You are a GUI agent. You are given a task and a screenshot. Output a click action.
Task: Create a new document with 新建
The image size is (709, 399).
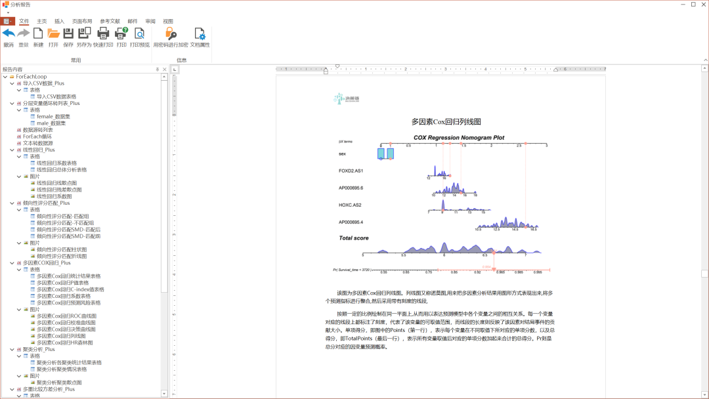point(39,33)
